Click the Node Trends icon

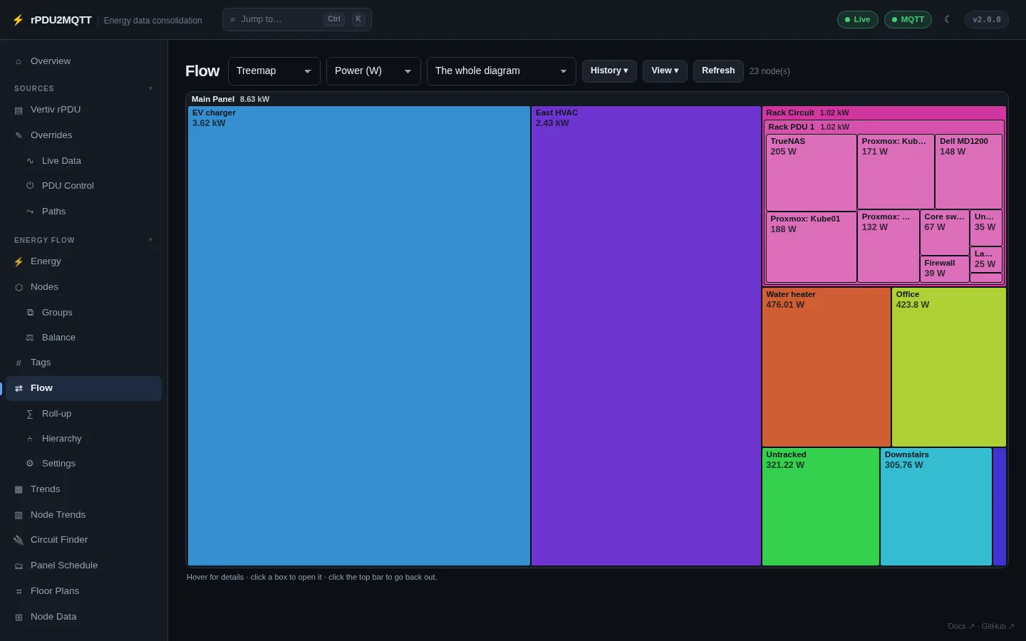tap(19, 515)
